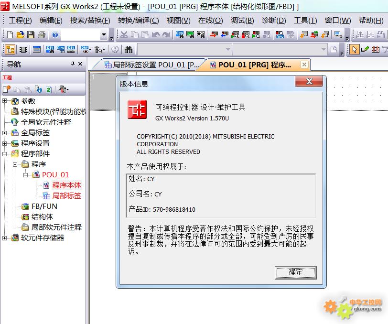Screen dimensions: 388x324
Task: Expand the 参数 tree node
Action: 4,101
